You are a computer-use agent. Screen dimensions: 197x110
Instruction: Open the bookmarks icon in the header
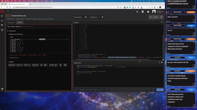[x=143, y=12]
